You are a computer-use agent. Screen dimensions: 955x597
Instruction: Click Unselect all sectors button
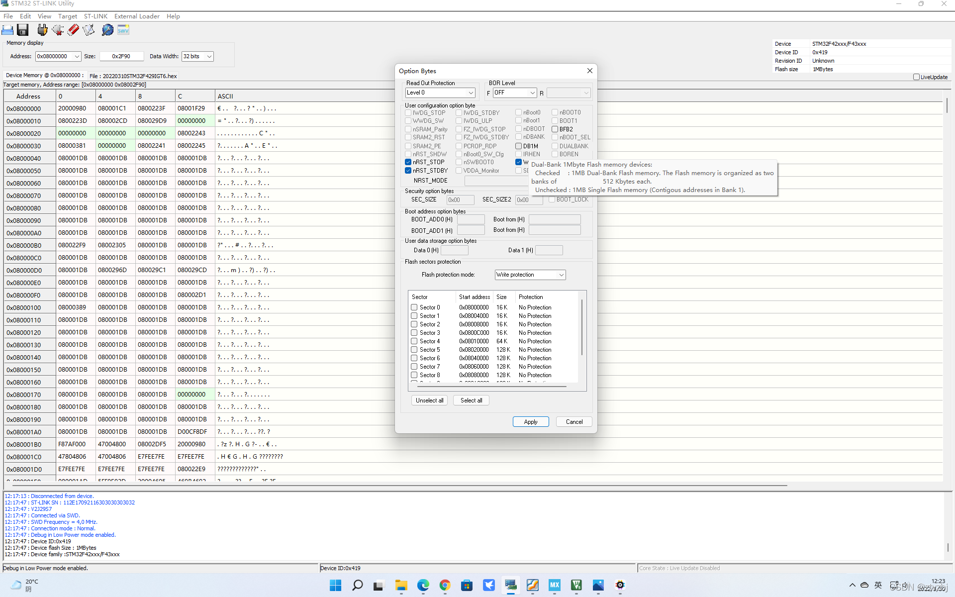coord(430,400)
